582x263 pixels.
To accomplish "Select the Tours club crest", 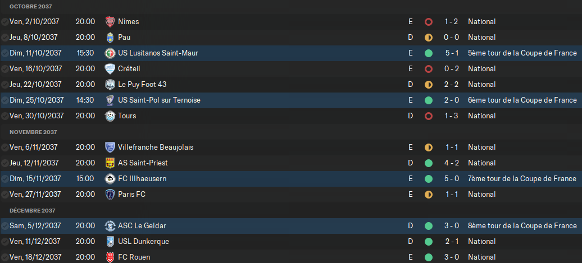I will 110,116.
